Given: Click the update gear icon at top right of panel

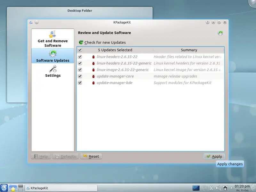Looking at the screenshot, I should point(220,33).
